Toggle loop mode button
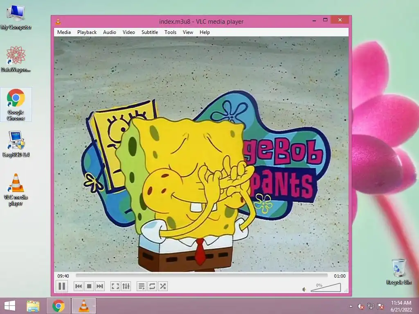The image size is (419, 314). tap(152, 286)
